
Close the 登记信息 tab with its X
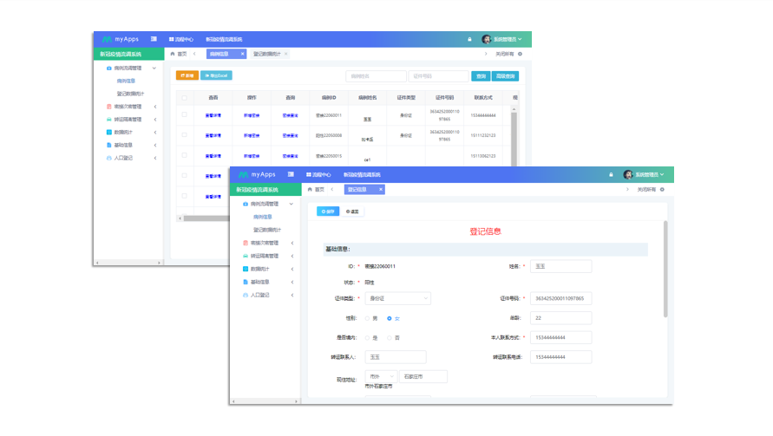[x=380, y=189]
